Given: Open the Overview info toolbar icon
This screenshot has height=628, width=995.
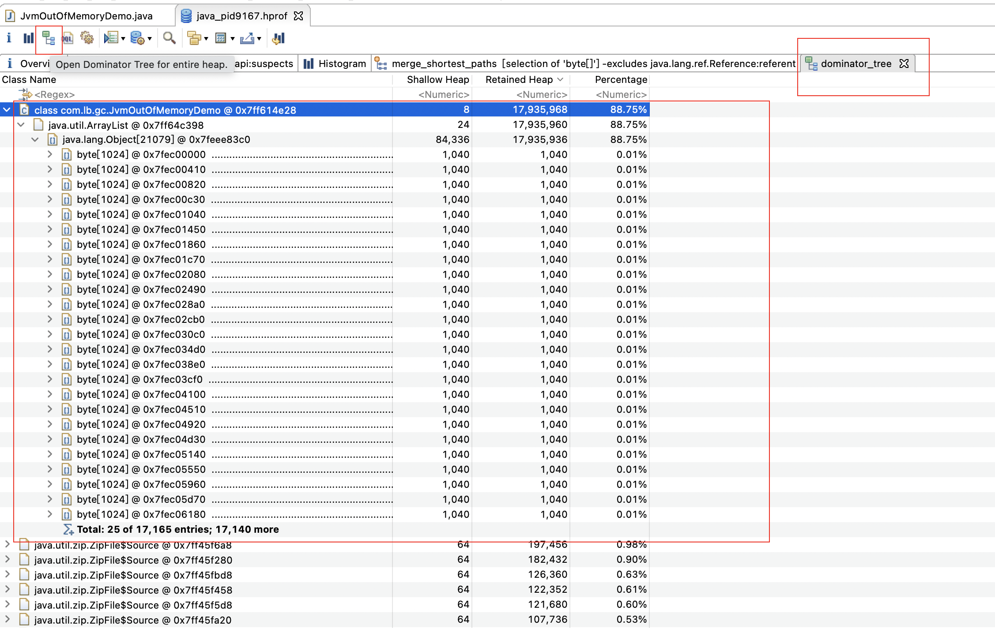Looking at the screenshot, I should [x=9, y=38].
